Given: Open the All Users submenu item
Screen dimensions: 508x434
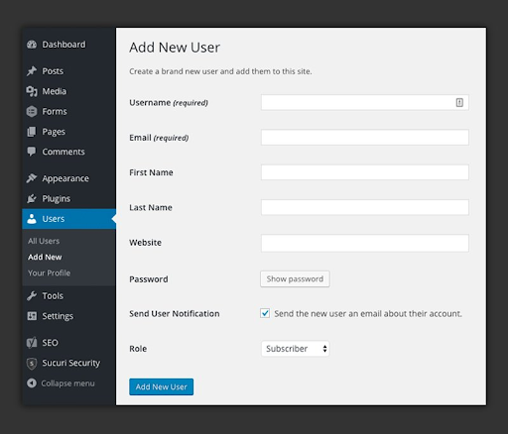Looking at the screenshot, I should click(44, 241).
